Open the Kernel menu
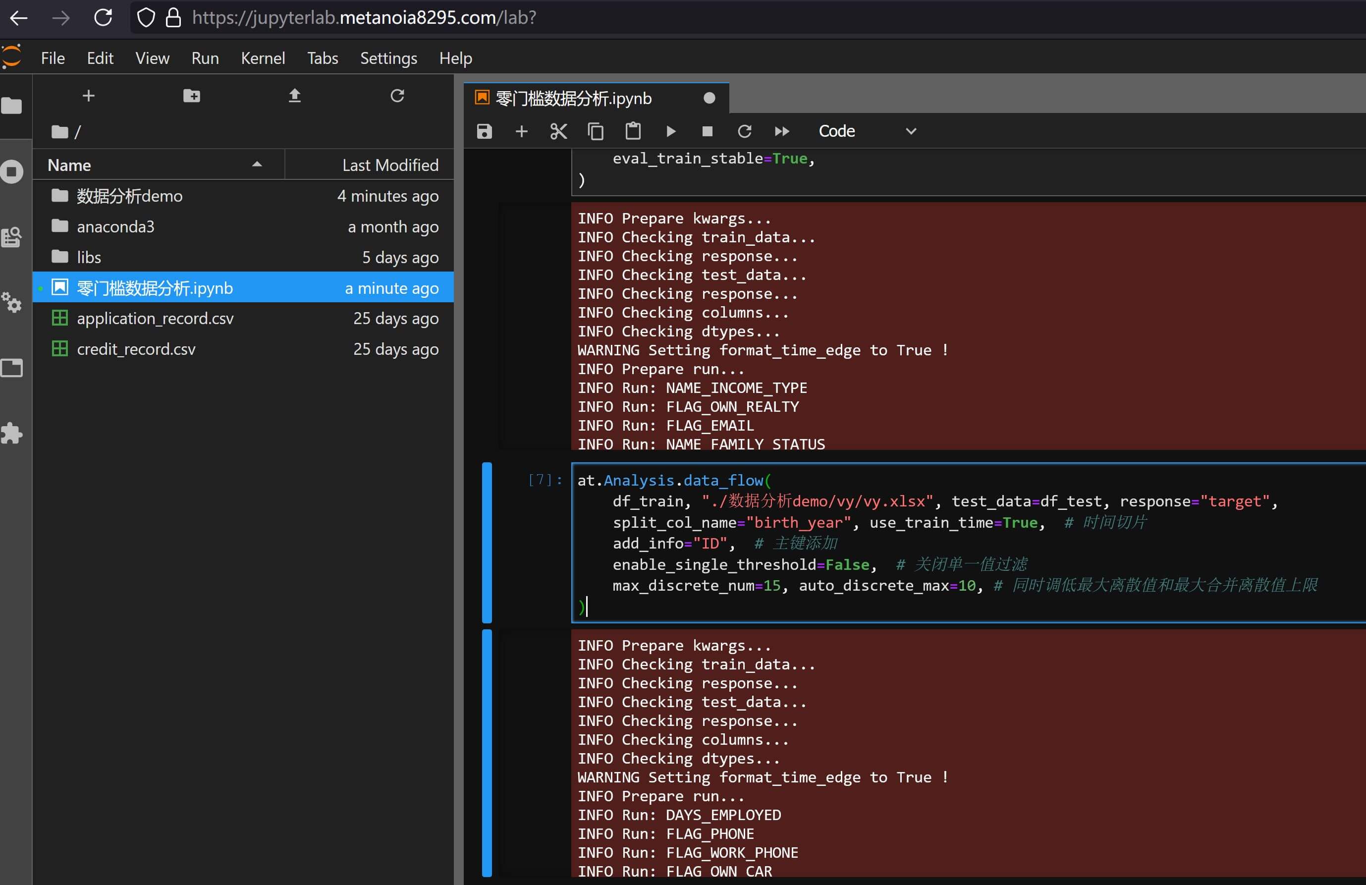The width and height of the screenshot is (1366, 885). tap(262, 58)
